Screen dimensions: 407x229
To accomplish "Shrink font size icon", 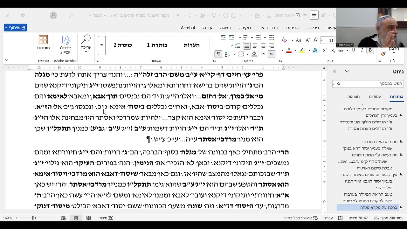I will (x=307, y=40).
